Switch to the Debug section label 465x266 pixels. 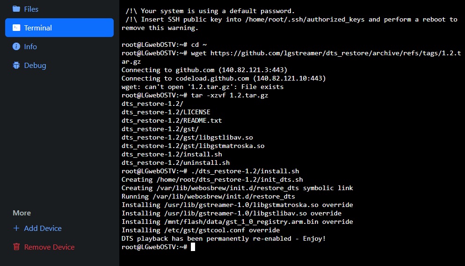click(x=35, y=65)
